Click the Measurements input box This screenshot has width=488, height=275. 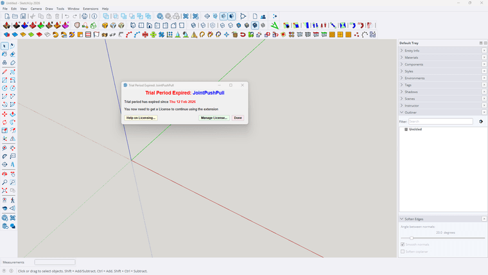pyautogui.click(x=55, y=262)
